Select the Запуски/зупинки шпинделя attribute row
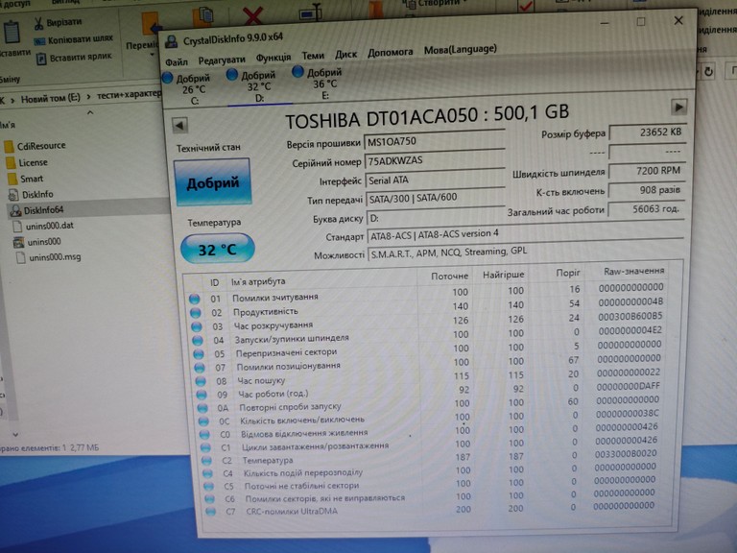The height and width of the screenshot is (553, 737). 429,335
